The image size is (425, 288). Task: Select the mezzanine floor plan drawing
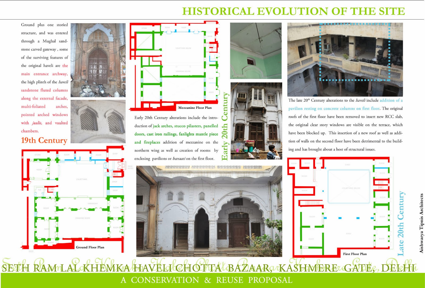click(x=174, y=65)
